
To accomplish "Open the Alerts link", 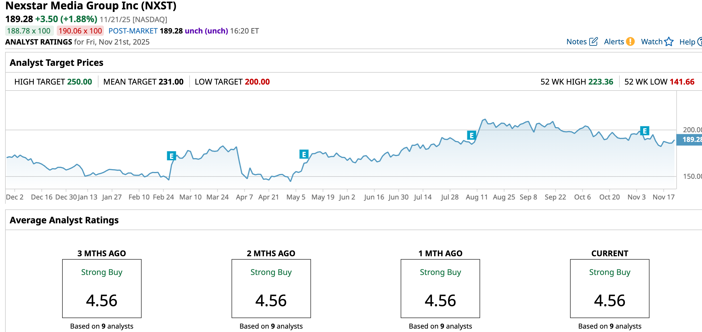I will pos(614,42).
